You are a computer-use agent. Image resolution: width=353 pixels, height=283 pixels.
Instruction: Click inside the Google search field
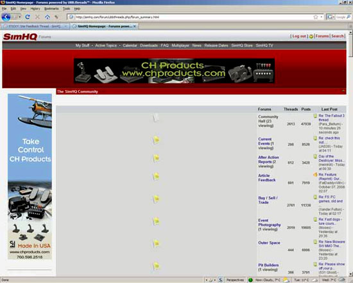[x=340, y=17]
